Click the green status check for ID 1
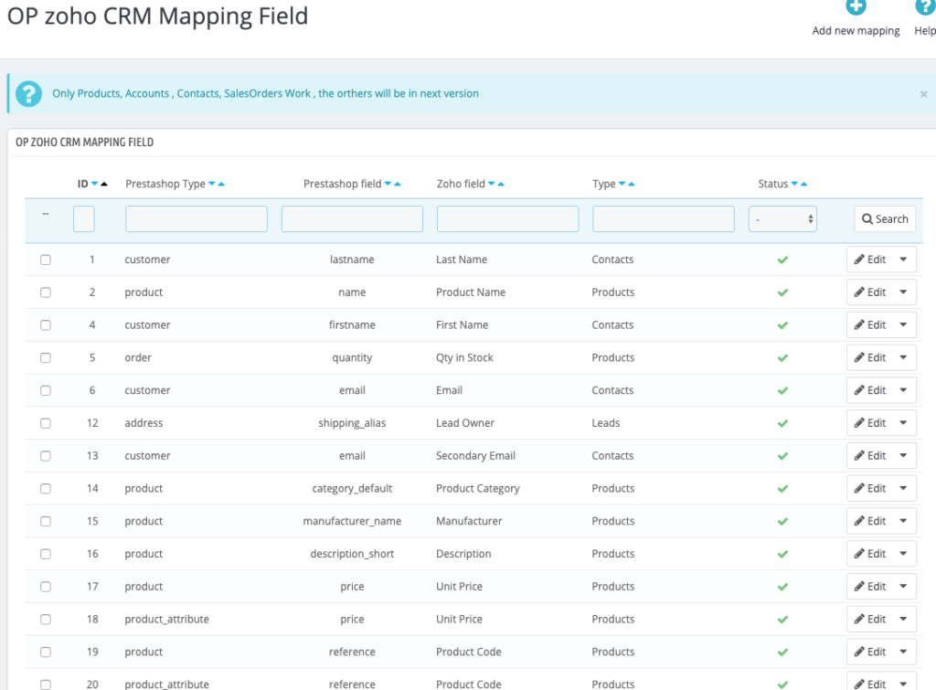 tap(782, 260)
